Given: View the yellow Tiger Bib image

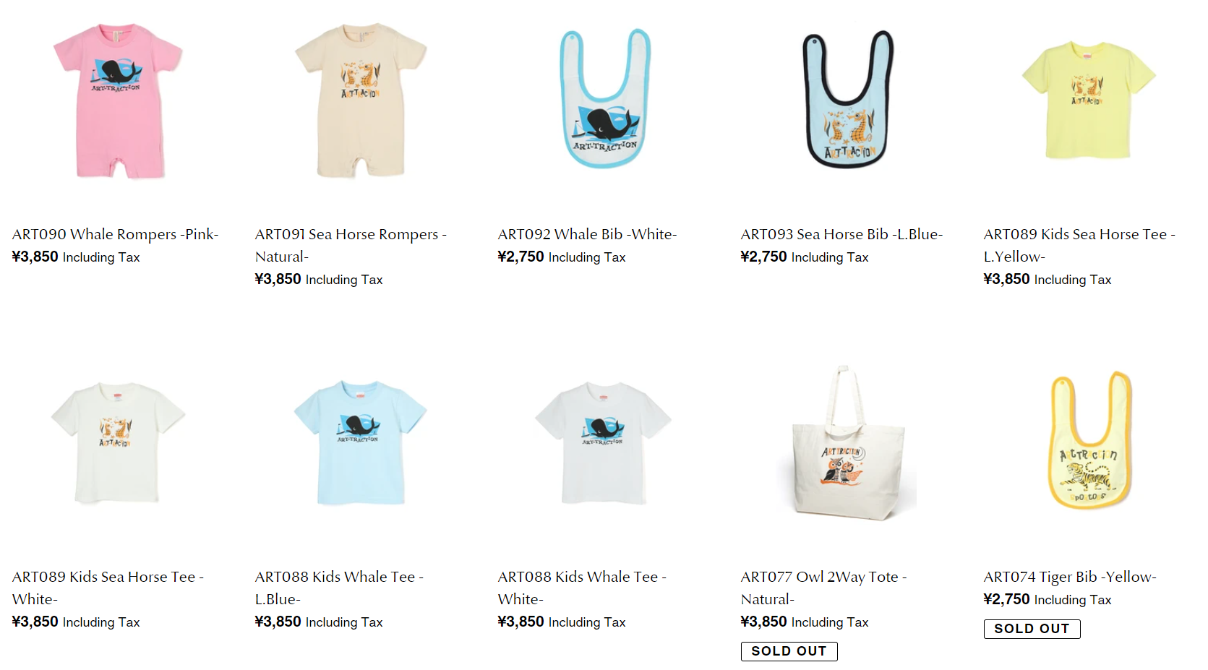Looking at the screenshot, I should (1089, 440).
